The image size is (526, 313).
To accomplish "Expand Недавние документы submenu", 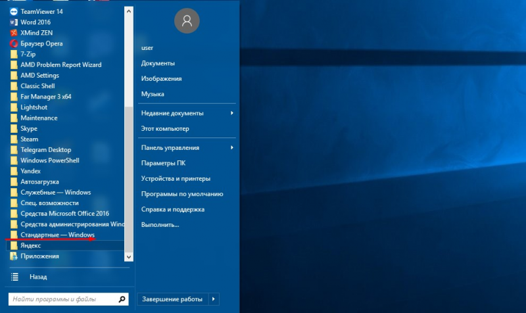I will click(187, 113).
